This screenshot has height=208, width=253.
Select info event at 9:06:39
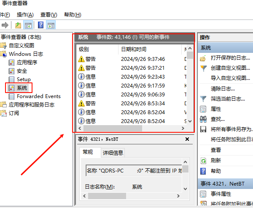pyautogui.click(x=132, y=94)
